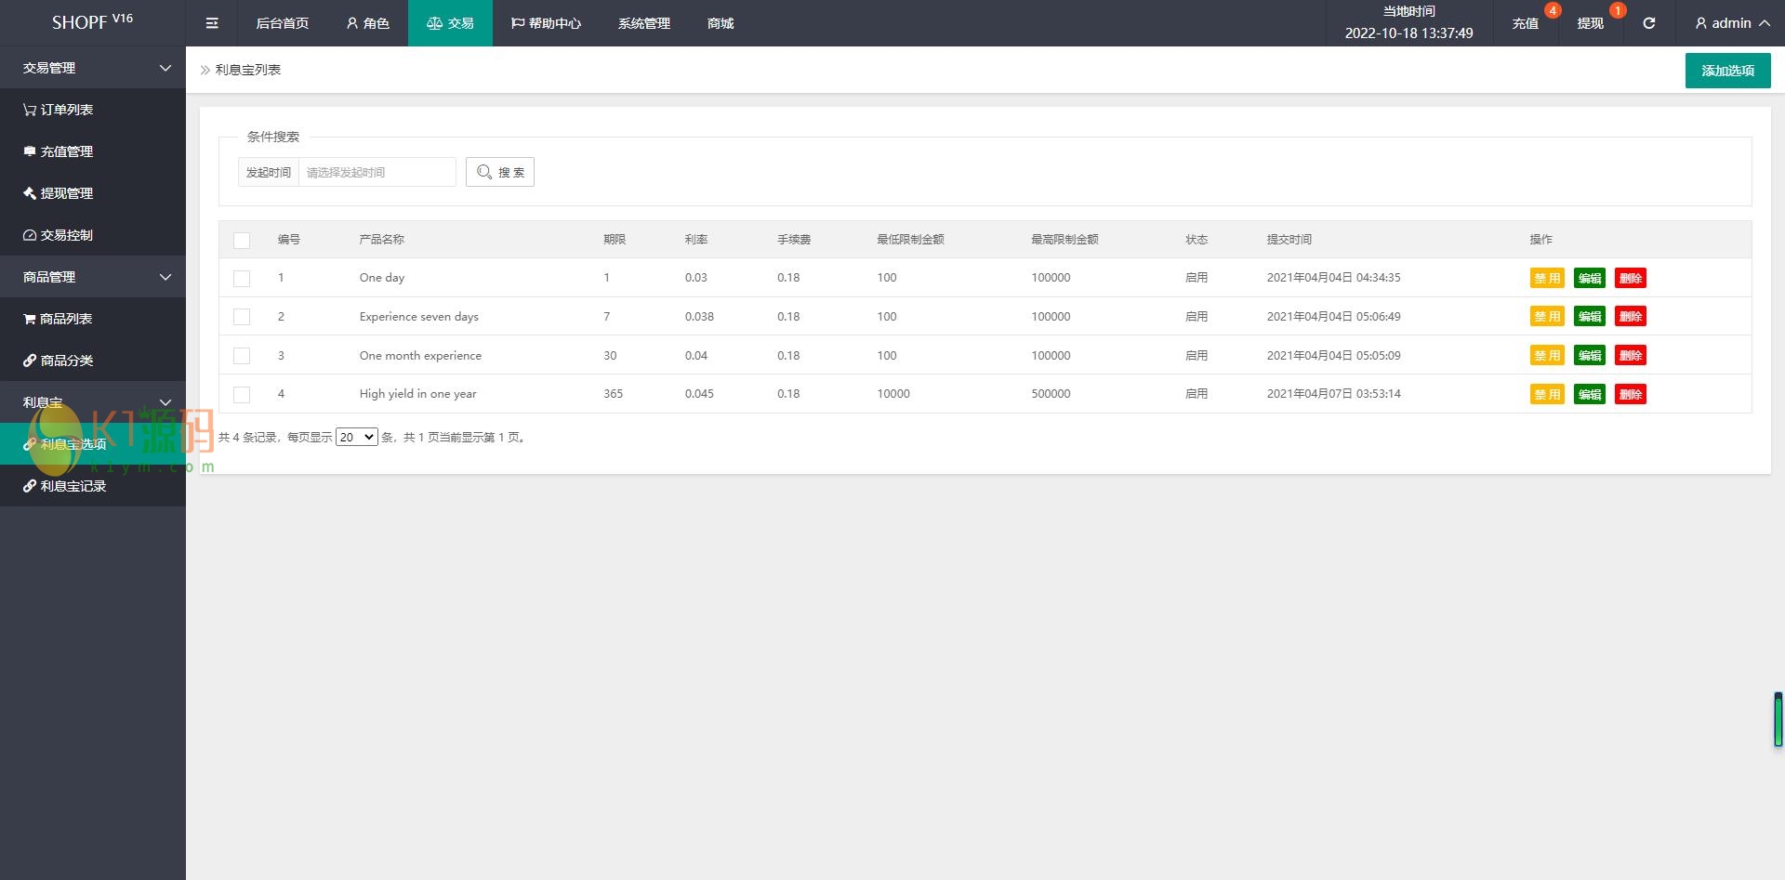Switch to the 系统管理 top menu
This screenshot has height=880, width=1785.
(x=643, y=23)
